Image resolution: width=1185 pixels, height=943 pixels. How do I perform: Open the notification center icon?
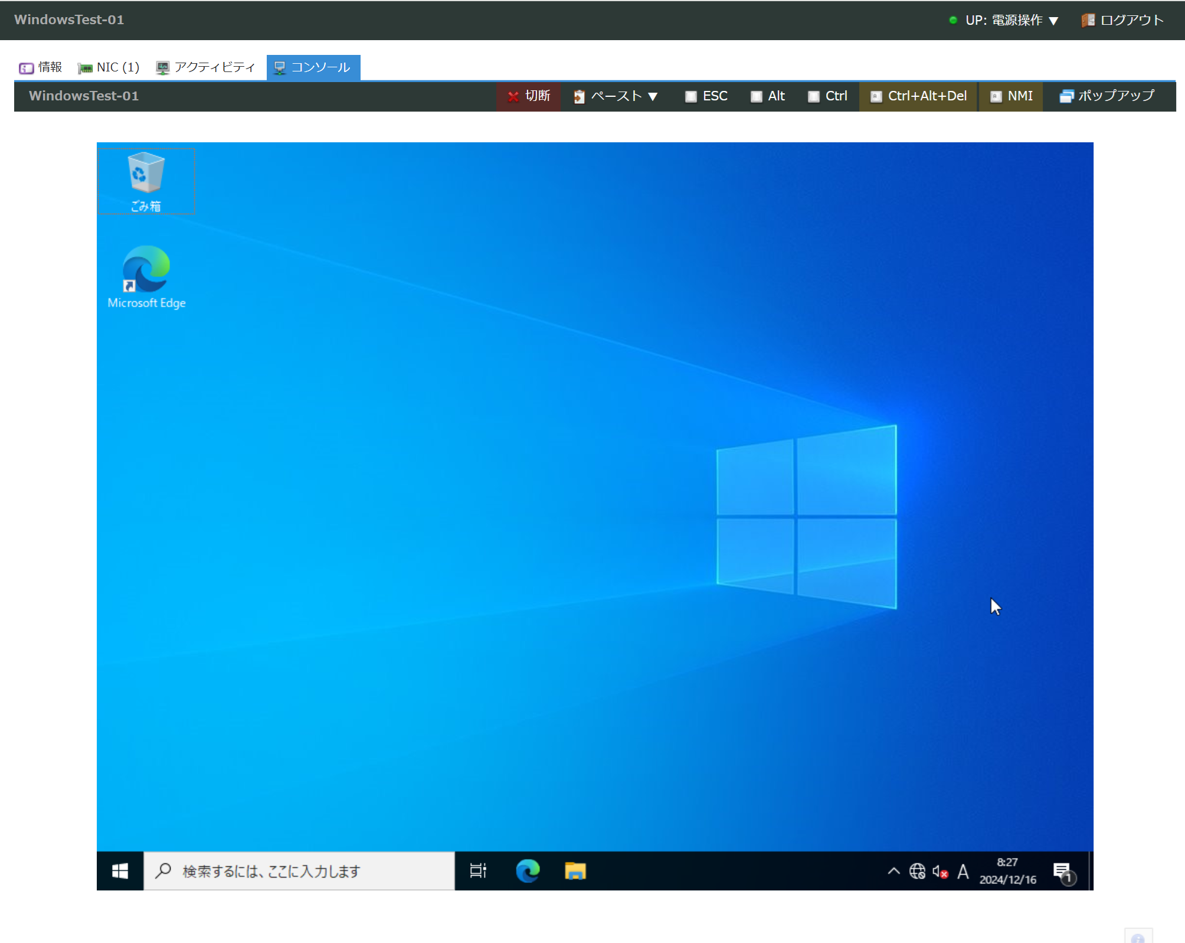point(1063,872)
